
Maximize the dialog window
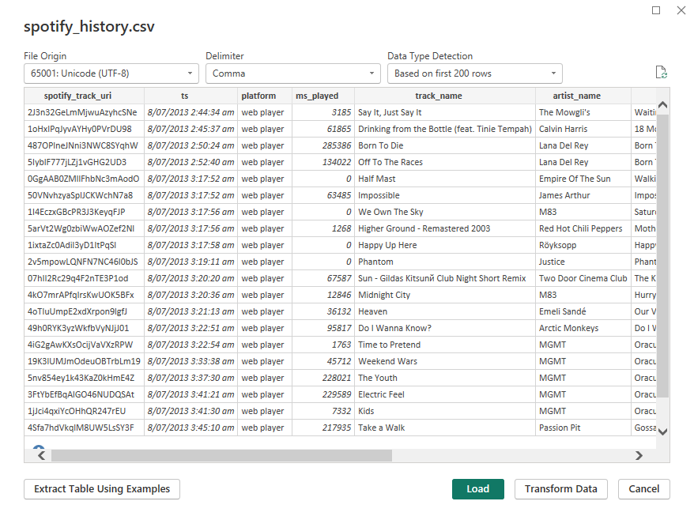(x=656, y=10)
